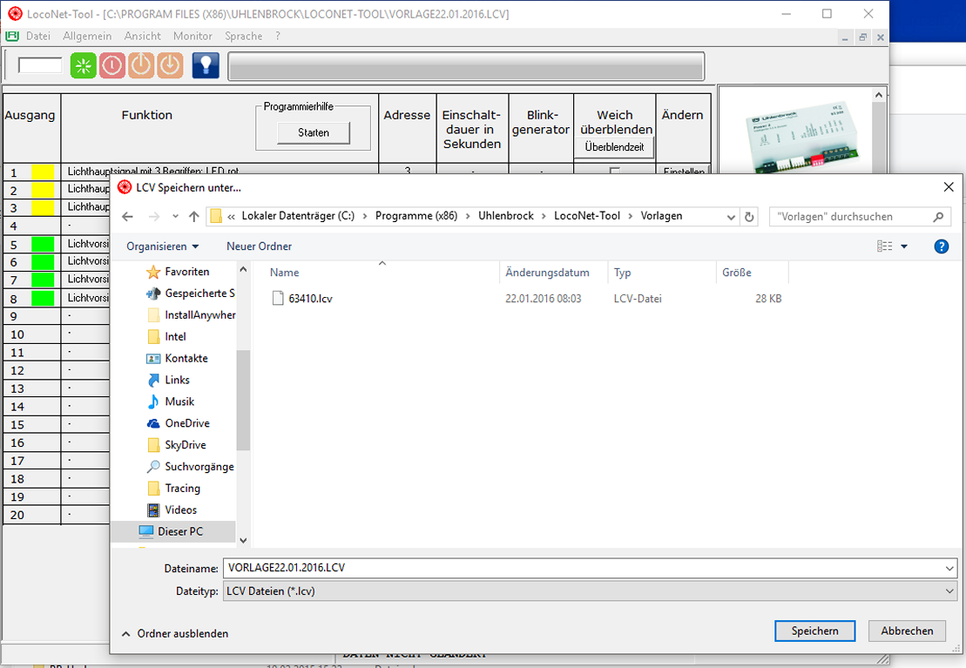Click the red power stop toolbar icon

tap(112, 65)
